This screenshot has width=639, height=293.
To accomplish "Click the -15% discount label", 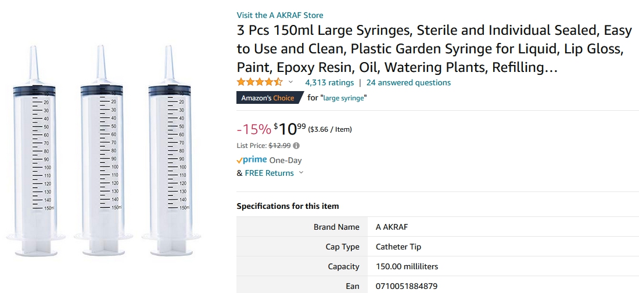I will click(x=254, y=129).
